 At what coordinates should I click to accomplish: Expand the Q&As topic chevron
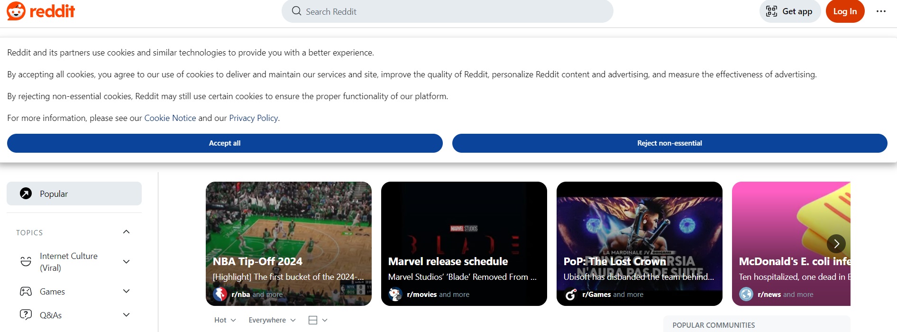[x=126, y=314]
